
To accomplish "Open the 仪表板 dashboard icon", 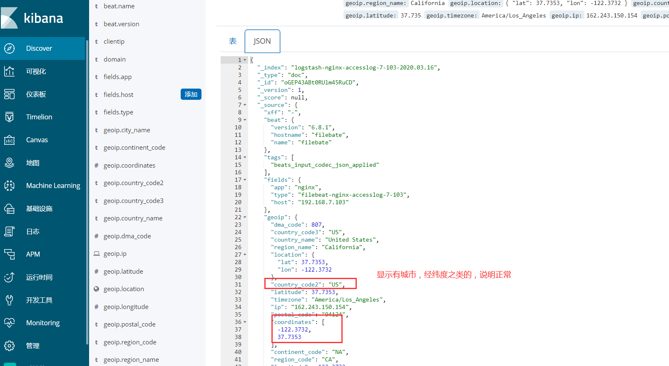I will click(x=9, y=94).
